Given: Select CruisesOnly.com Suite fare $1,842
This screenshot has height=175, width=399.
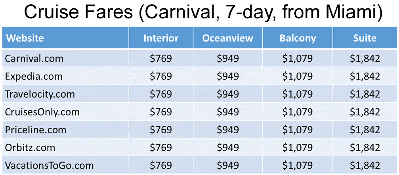Looking at the screenshot, I should (365, 112).
